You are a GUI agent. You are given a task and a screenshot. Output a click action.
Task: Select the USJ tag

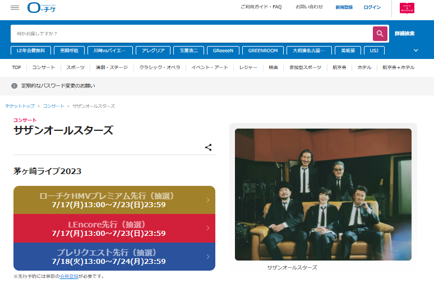click(x=374, y=51)
